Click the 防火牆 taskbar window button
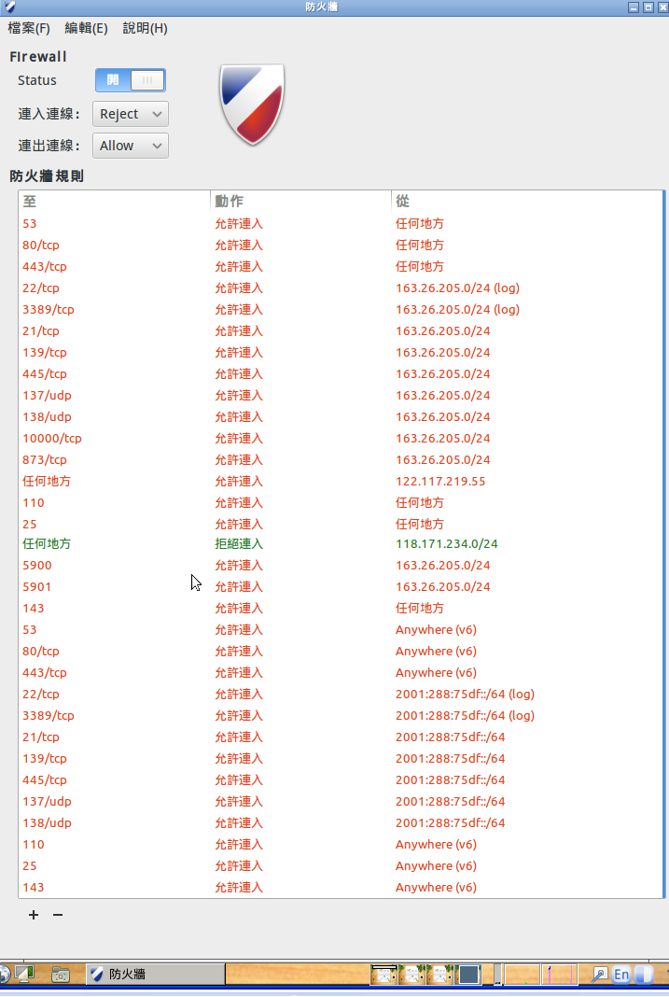Screen dimensions: 669x997 pyautogui.click(x=155, y=974)
